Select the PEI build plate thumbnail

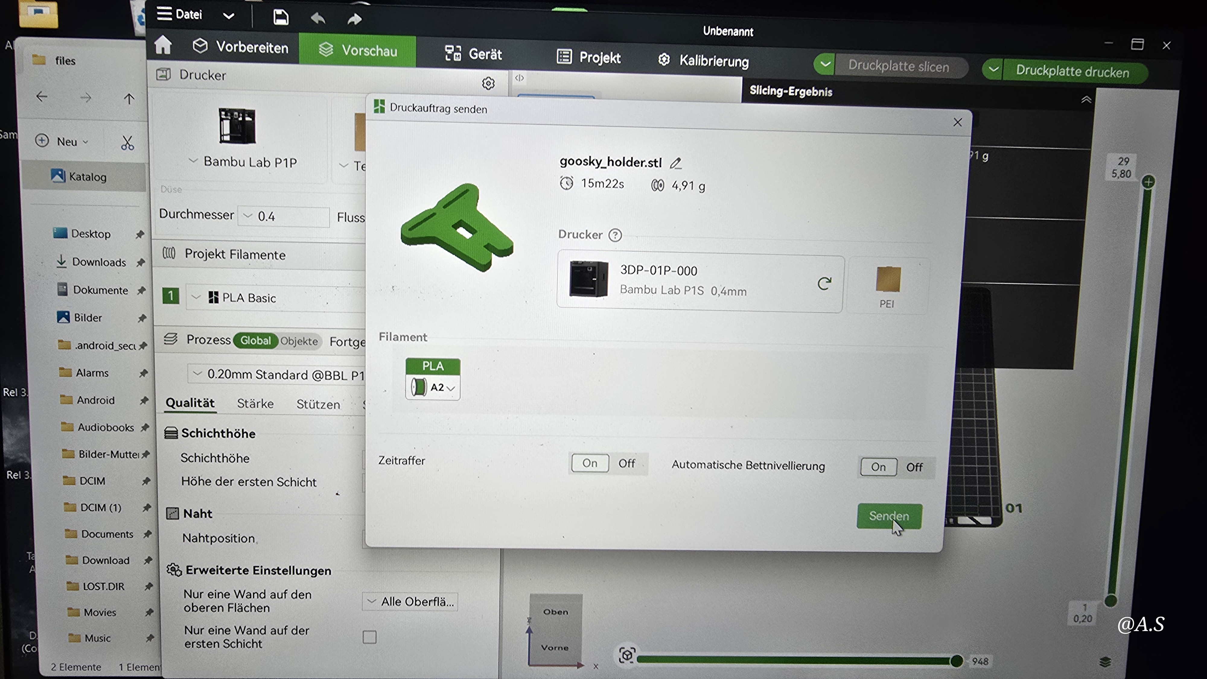(x=888, y=279)
